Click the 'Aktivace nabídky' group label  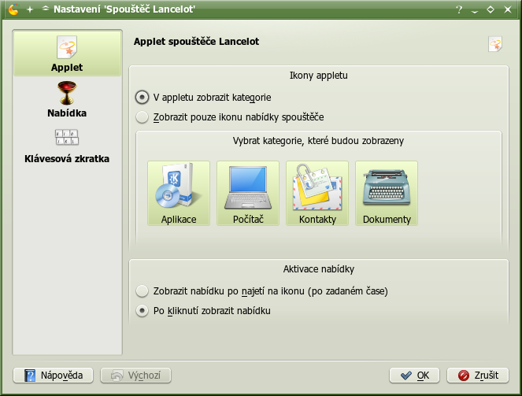click(319, 269)
